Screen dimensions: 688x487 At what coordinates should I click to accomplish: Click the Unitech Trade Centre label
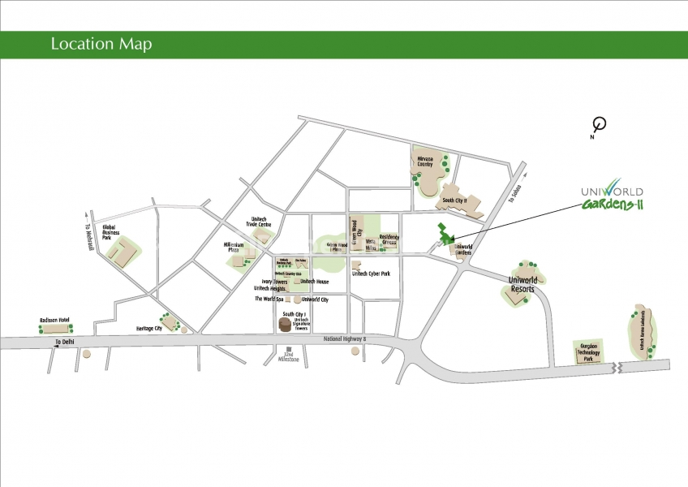coord(259,222)
